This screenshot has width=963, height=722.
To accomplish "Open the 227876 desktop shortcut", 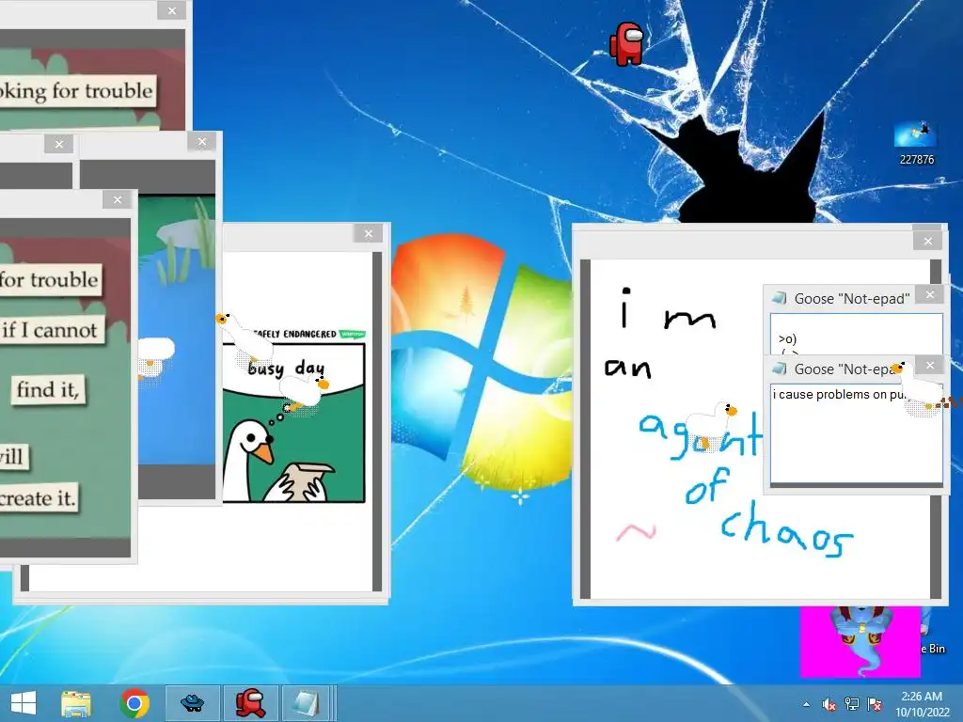I will (916, 144).
